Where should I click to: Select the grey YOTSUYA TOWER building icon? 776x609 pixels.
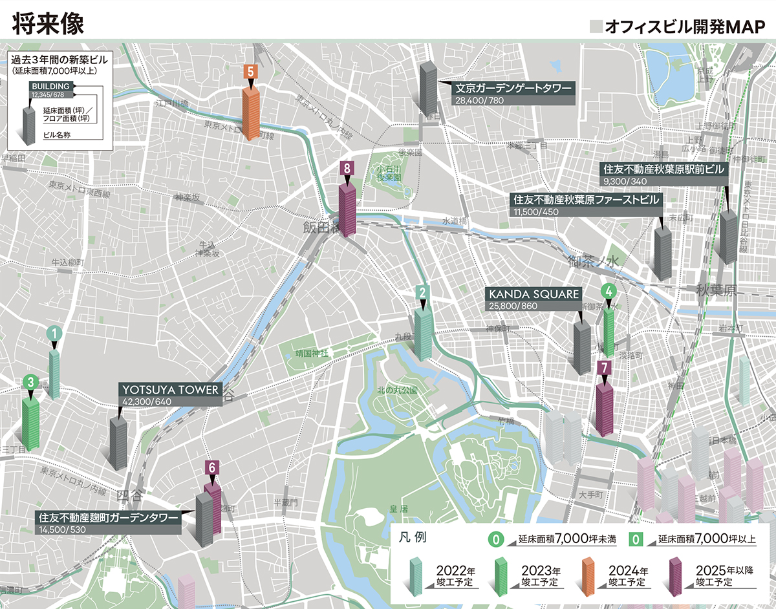(x=118, y=443)
